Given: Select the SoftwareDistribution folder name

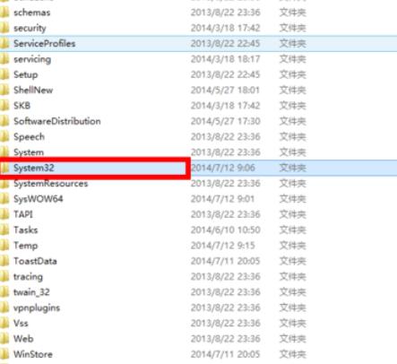Looking at the screenshot, I should click(57, 121).
